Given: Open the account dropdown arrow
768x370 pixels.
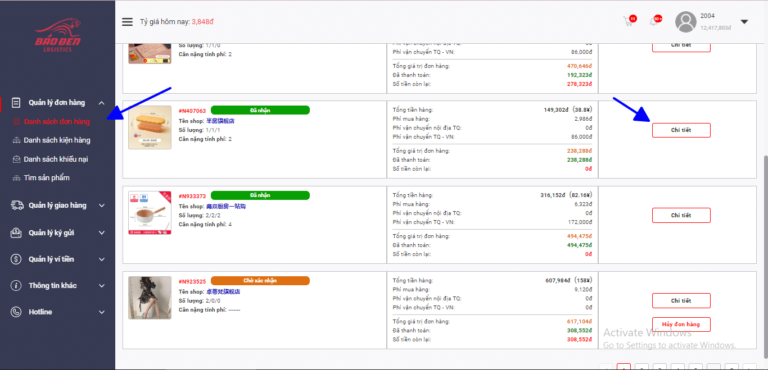Looking at the screenshot, I should [x=744, y=22].
